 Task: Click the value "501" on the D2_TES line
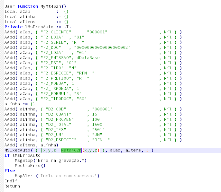[x=98, y=129]
